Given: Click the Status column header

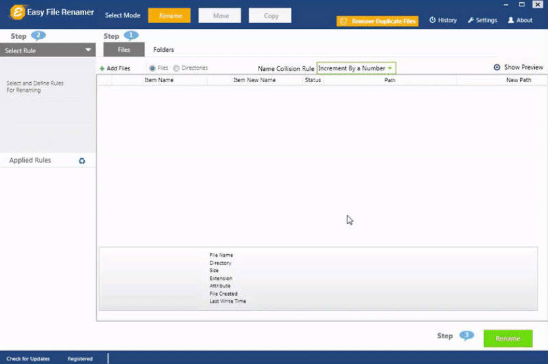Looking at the screenshot, I should (312, 80).
